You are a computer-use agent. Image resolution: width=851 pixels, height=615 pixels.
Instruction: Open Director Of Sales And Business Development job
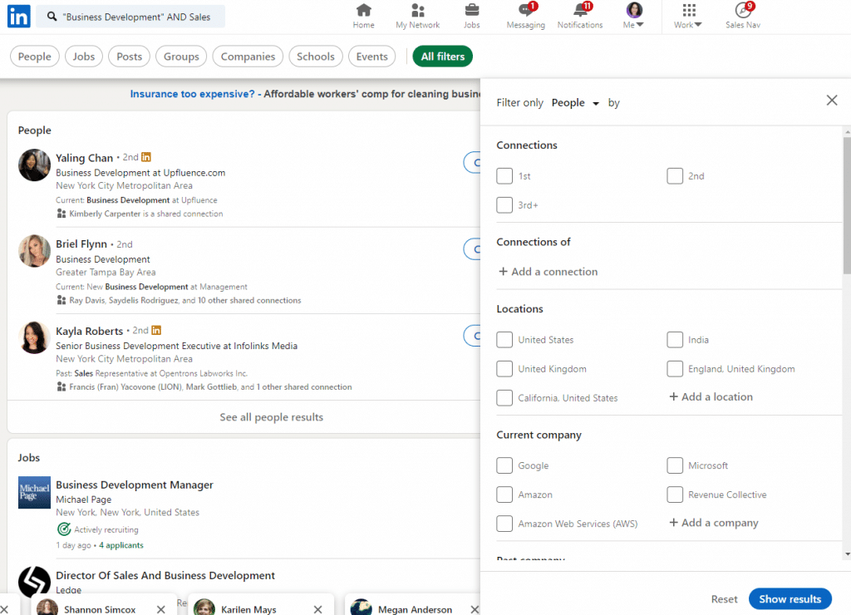(x=165, y=575)
